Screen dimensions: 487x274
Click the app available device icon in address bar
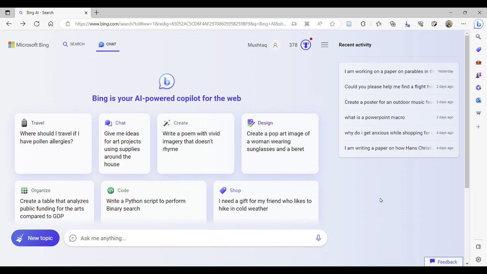(294, 24)
